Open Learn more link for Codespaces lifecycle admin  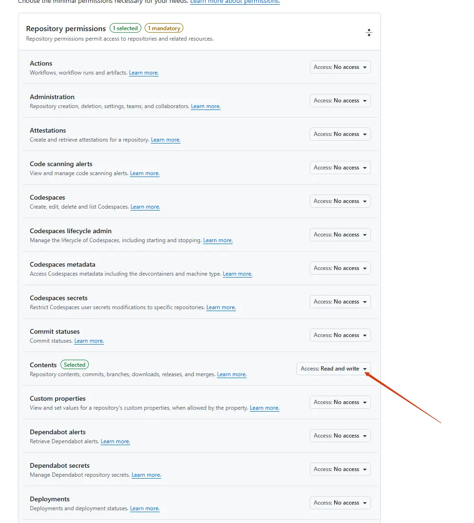coord(218,241)
